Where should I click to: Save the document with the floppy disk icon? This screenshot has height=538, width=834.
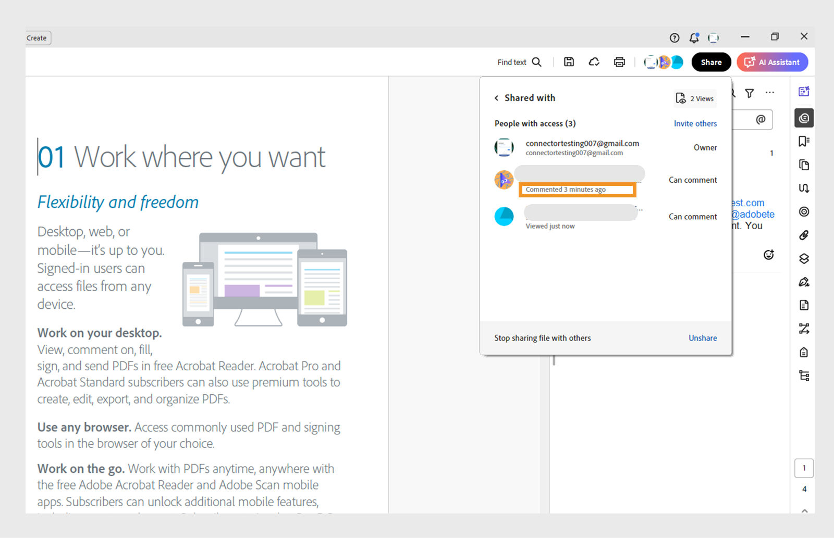pyautogui.click(x=568, y=61)
